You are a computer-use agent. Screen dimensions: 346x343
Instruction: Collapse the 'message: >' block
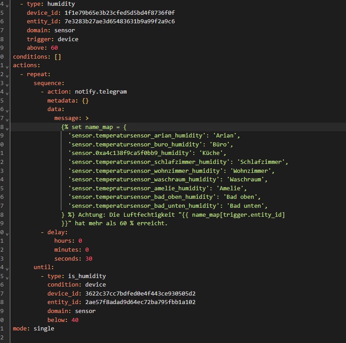coord(7,118)
